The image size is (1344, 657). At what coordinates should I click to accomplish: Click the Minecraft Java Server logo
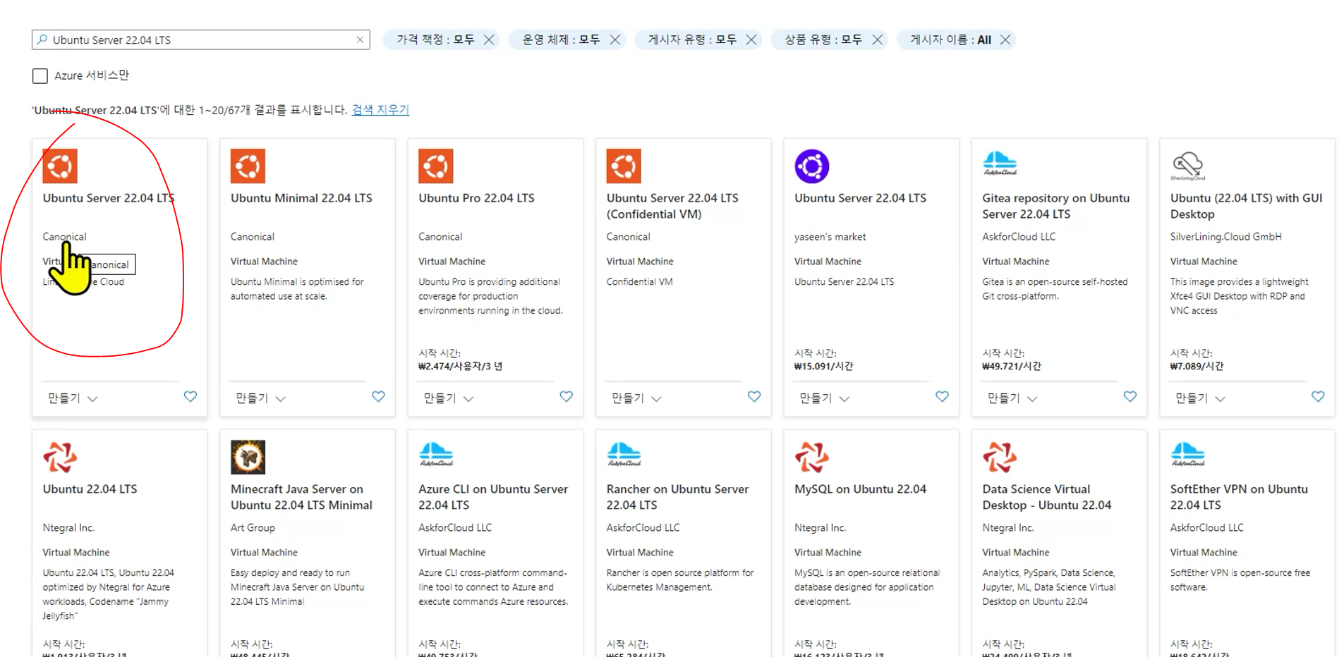pyautogui.click(x=248, y=457)
